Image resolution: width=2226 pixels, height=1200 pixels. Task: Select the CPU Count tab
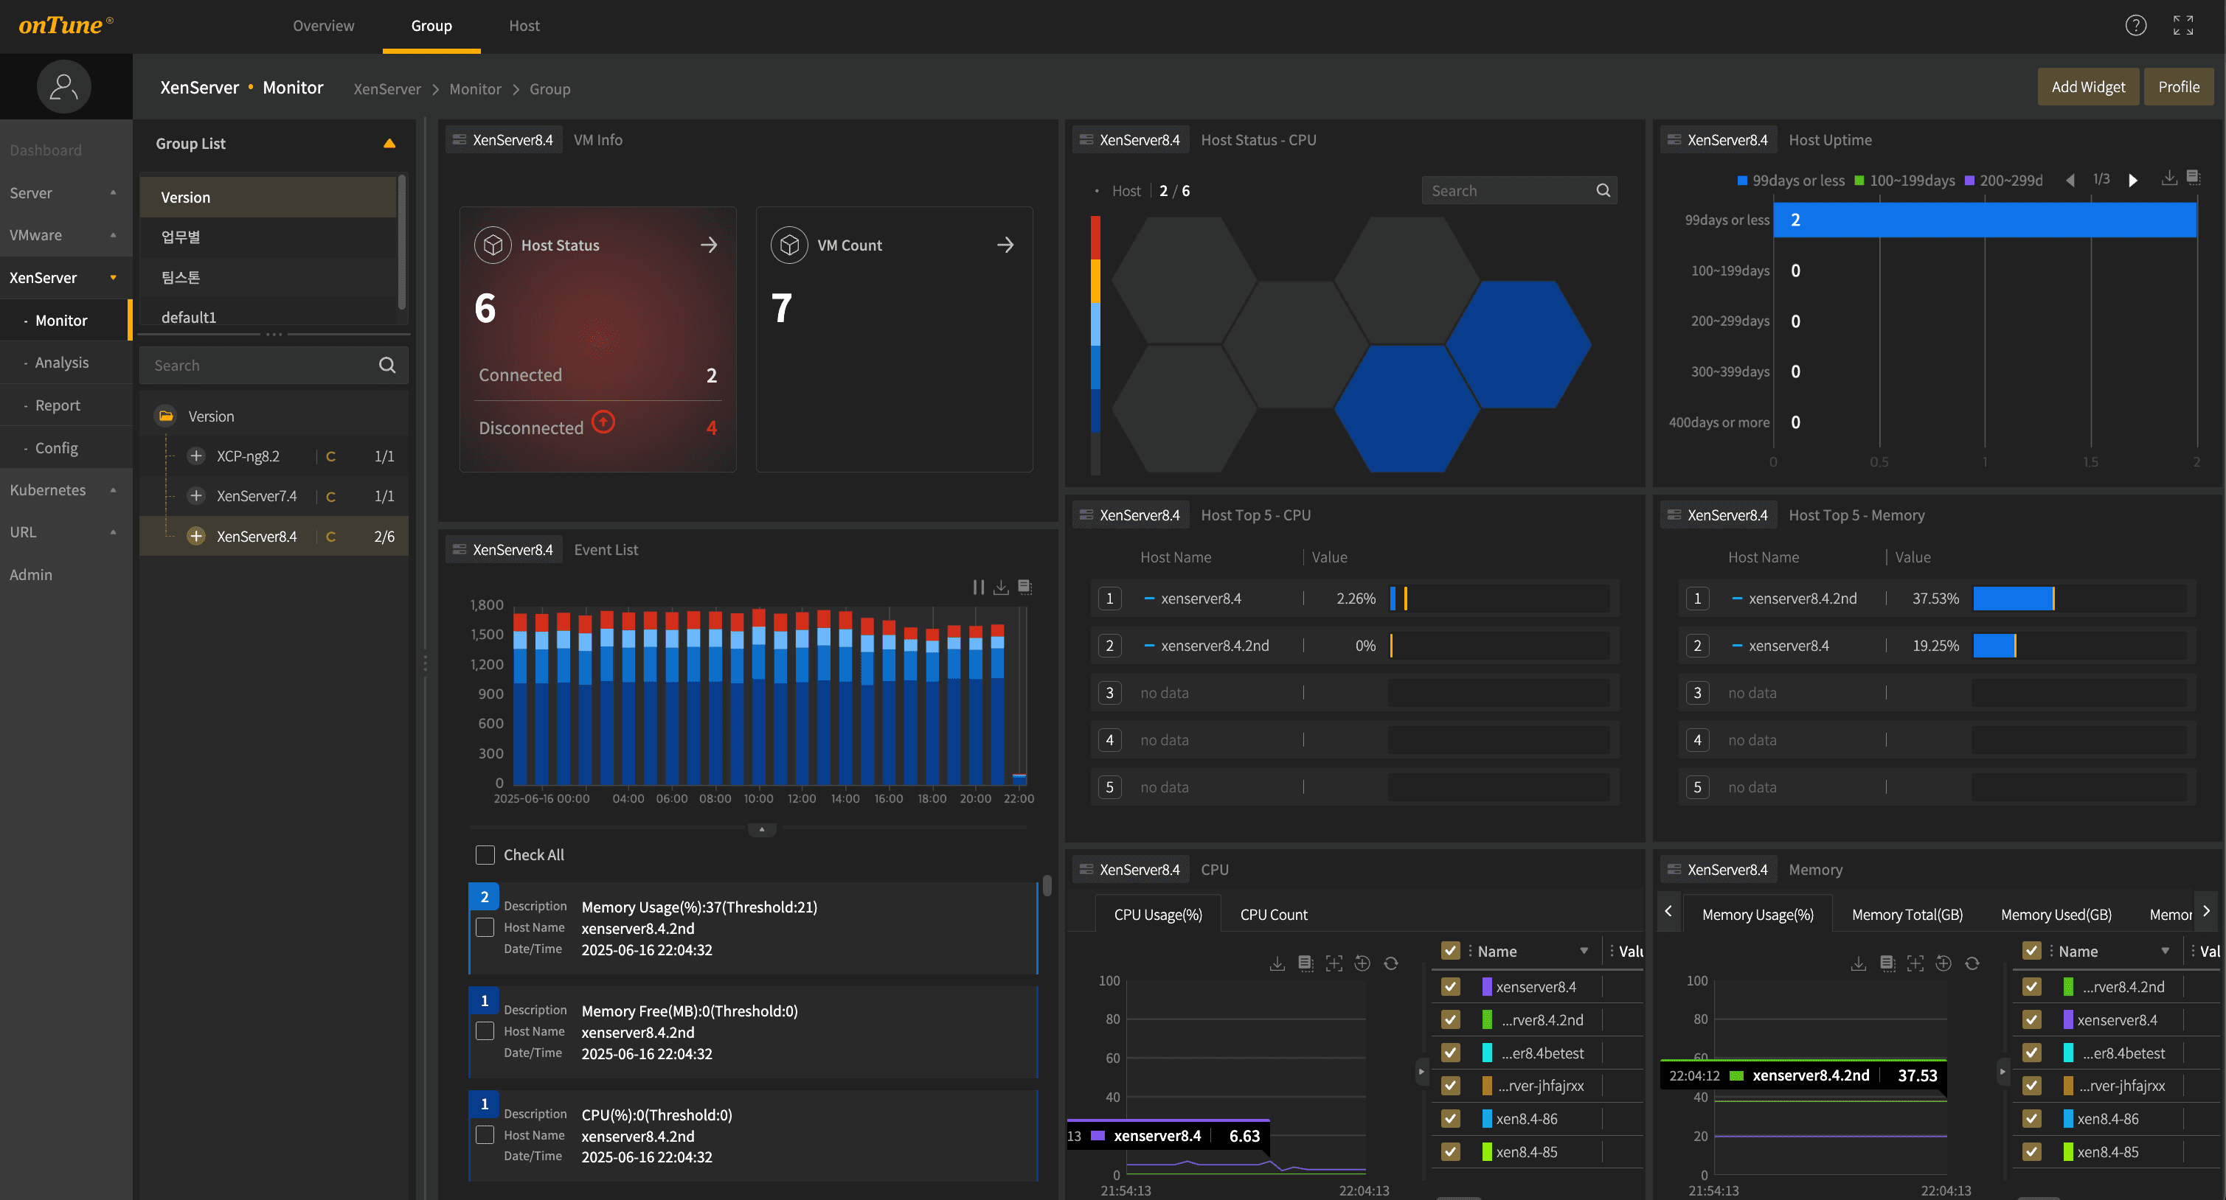click(1273, 914)
